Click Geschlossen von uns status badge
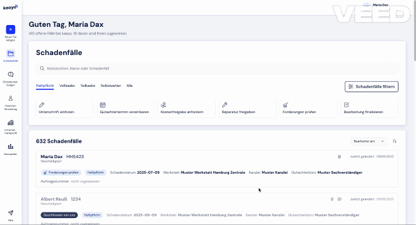 click(x=59, y=215)
